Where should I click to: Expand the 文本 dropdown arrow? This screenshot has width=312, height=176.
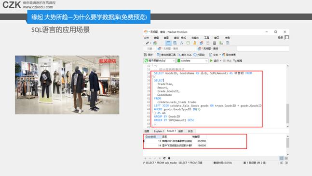click(220, 55)
